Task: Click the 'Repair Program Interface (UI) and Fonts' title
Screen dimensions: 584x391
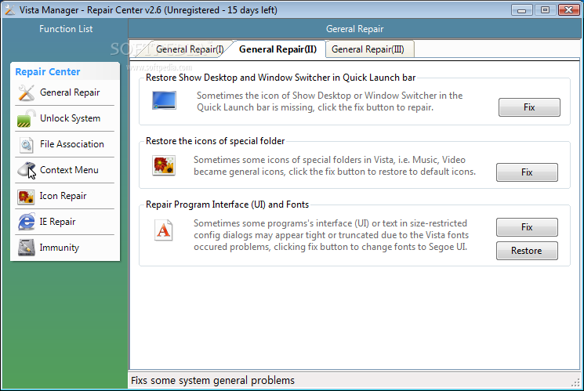Action: tap(227, 205)
